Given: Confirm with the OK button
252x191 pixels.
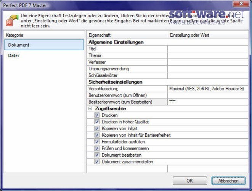Looking at the screenshot, I should [190, 181].
